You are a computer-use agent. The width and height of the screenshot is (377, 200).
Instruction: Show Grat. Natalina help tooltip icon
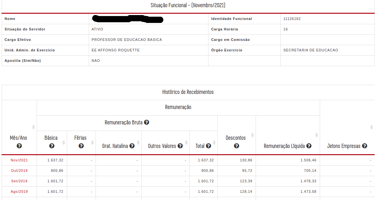(x=132, y=146)
